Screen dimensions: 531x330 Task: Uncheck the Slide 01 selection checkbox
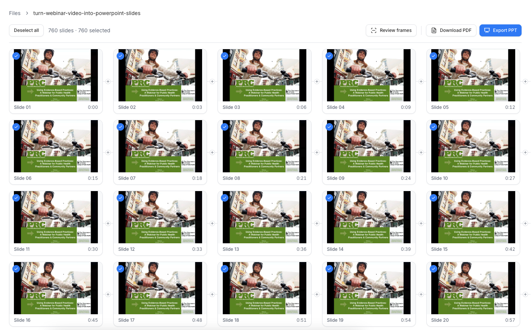coord(16,56)
